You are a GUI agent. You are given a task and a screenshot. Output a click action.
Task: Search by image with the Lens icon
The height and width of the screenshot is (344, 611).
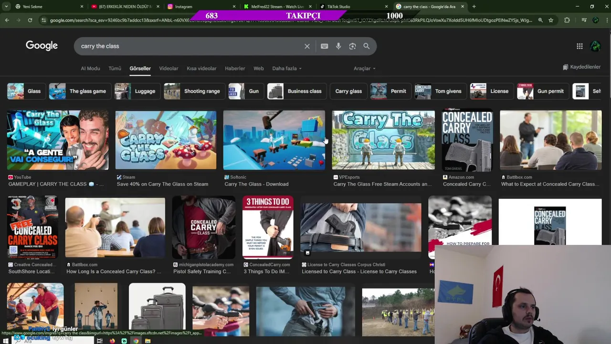(352, 46)
